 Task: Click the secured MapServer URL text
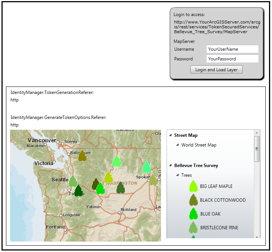pos(217,27)
